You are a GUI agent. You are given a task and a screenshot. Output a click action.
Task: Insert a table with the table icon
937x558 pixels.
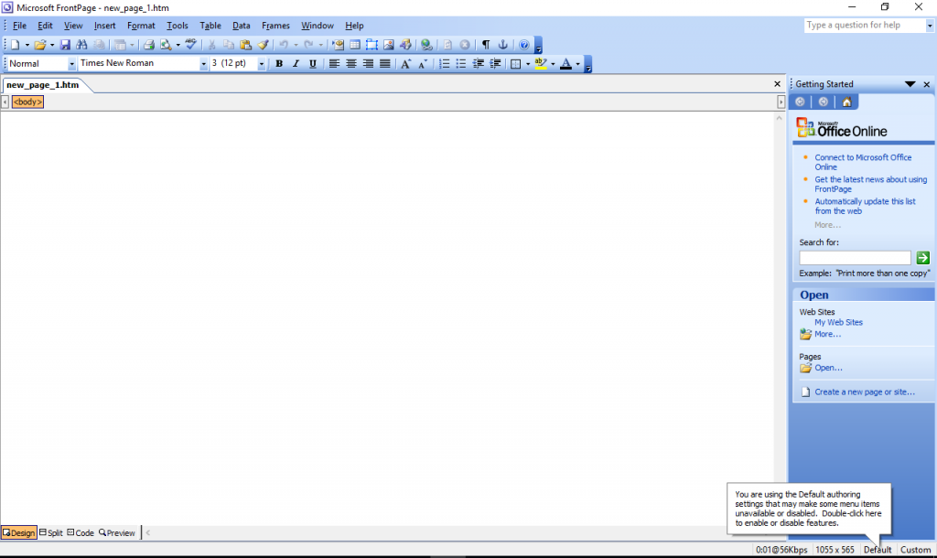pos(354,45)
